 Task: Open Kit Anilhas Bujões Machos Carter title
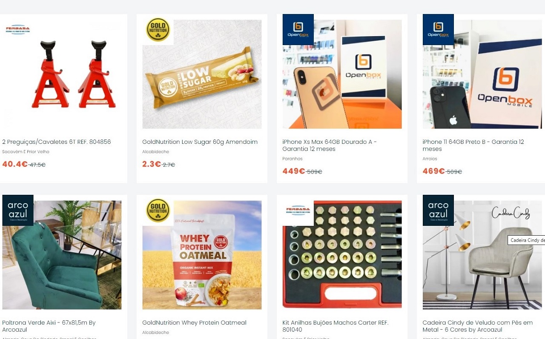pyautogui.click(x=336, y=326)
